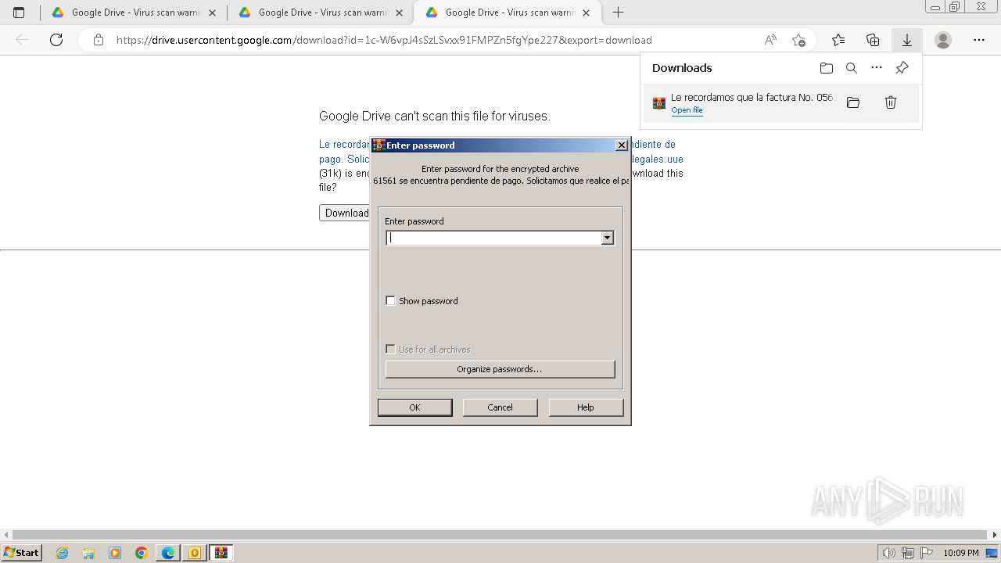The image size is (1001, 563).
Task: Open Collections icon in toolbar
Action: (x=873, y=40)
